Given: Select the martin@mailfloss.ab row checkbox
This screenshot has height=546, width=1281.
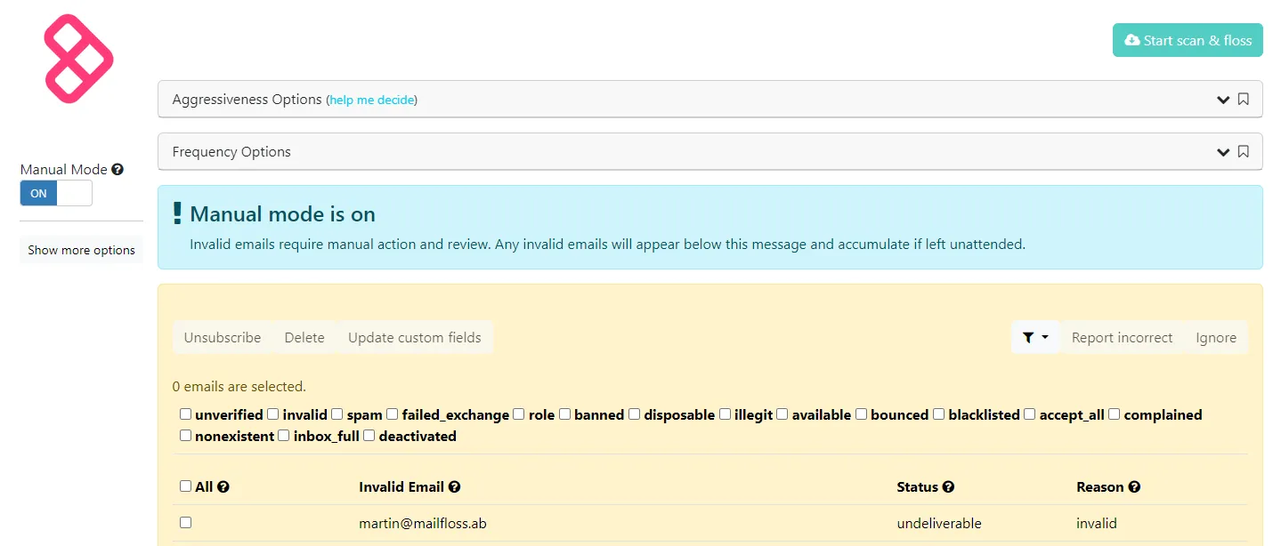Looking at the screenshot, I should pos(185,522).
